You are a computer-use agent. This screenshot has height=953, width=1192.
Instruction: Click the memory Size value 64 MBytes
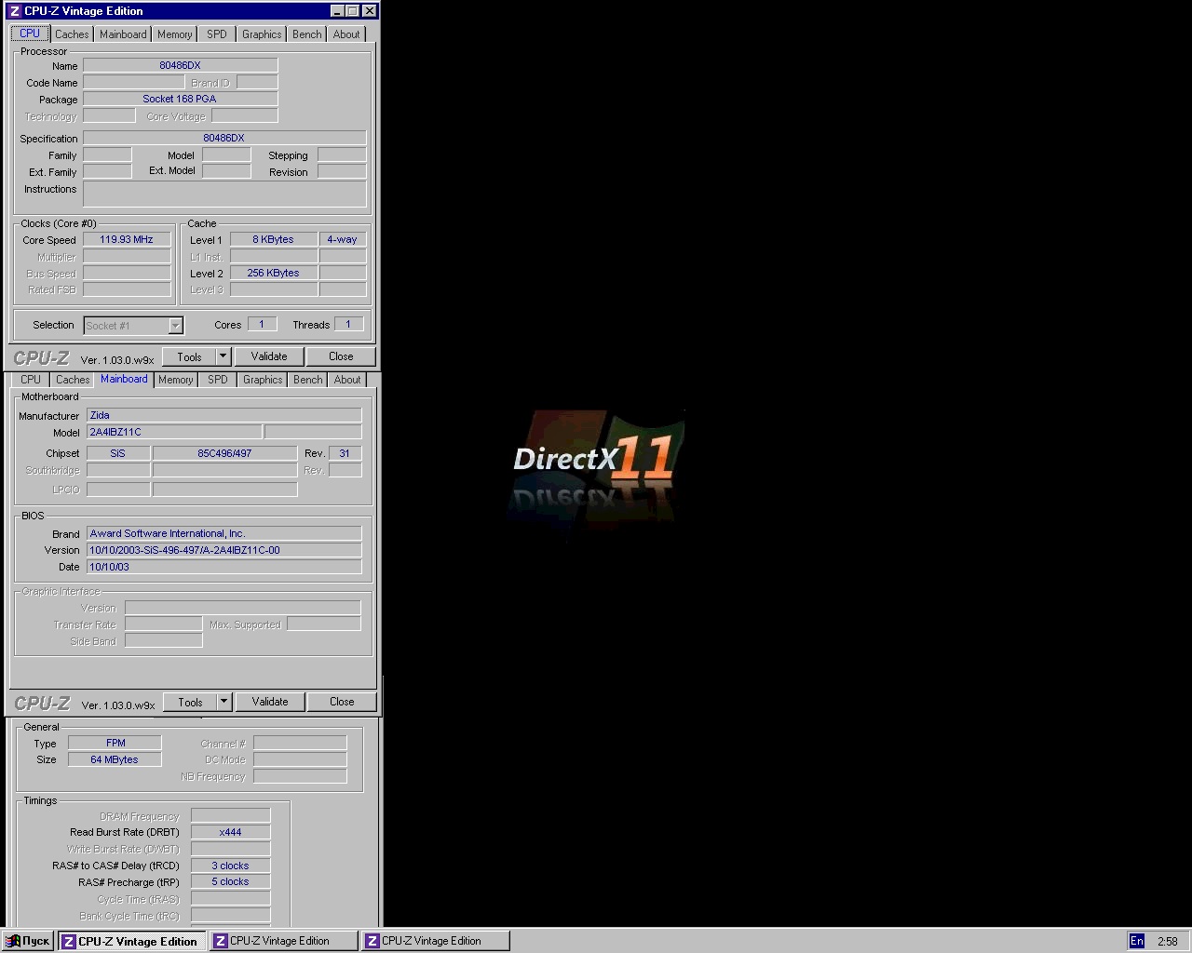[115, 759]
